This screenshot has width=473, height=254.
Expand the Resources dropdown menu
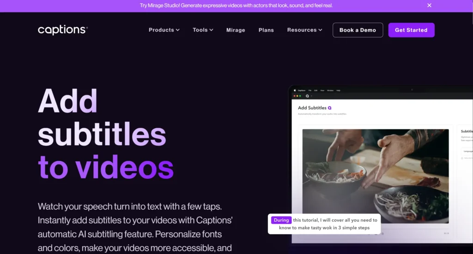(305, 30)
